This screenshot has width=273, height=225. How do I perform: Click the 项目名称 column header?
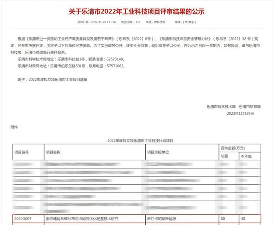(53, 152)
